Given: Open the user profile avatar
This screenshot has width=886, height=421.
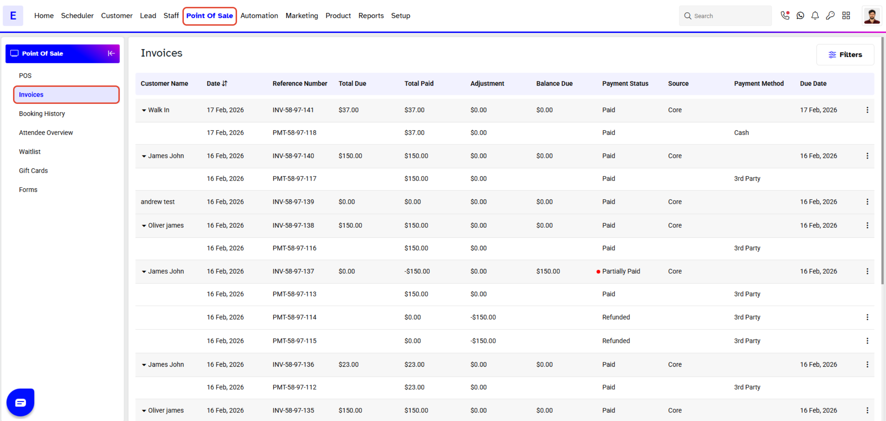Looking at the screenshot, I should tap(872, 16).
